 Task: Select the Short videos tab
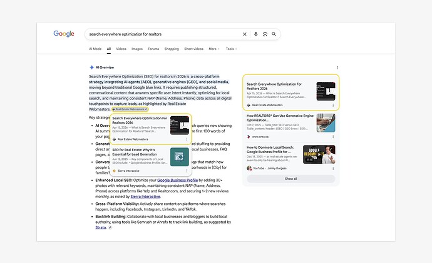tap(193, 49)
